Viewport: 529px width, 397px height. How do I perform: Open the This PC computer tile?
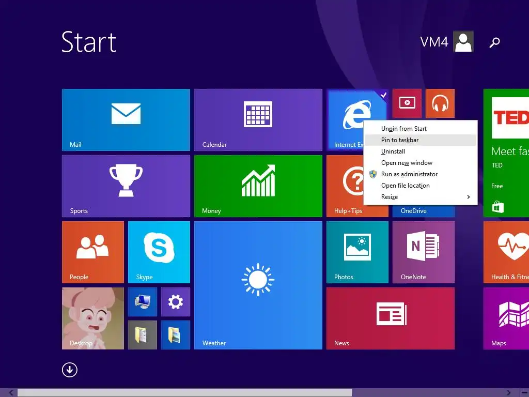tap(143, 302)
